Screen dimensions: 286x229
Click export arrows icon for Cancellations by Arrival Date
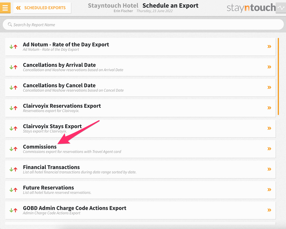[x=13, y=67]
